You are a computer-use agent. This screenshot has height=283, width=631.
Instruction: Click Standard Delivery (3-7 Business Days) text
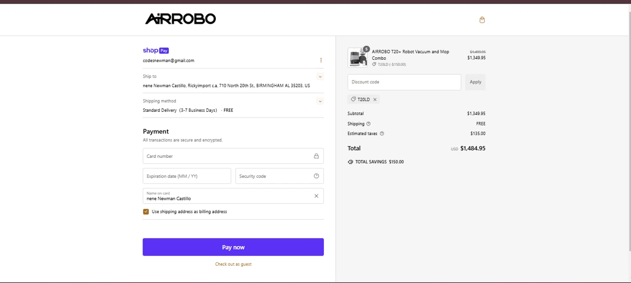tap(180, 110)
